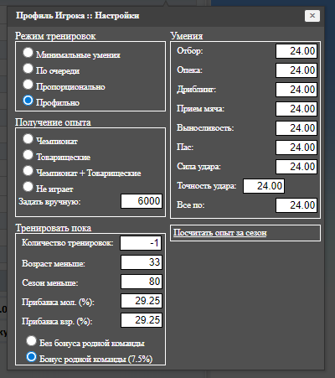This screenshot has height=378, width=335.
Task: Select the Товарищеские radio option
Action: pyautogui.click(x=28, y=154)
